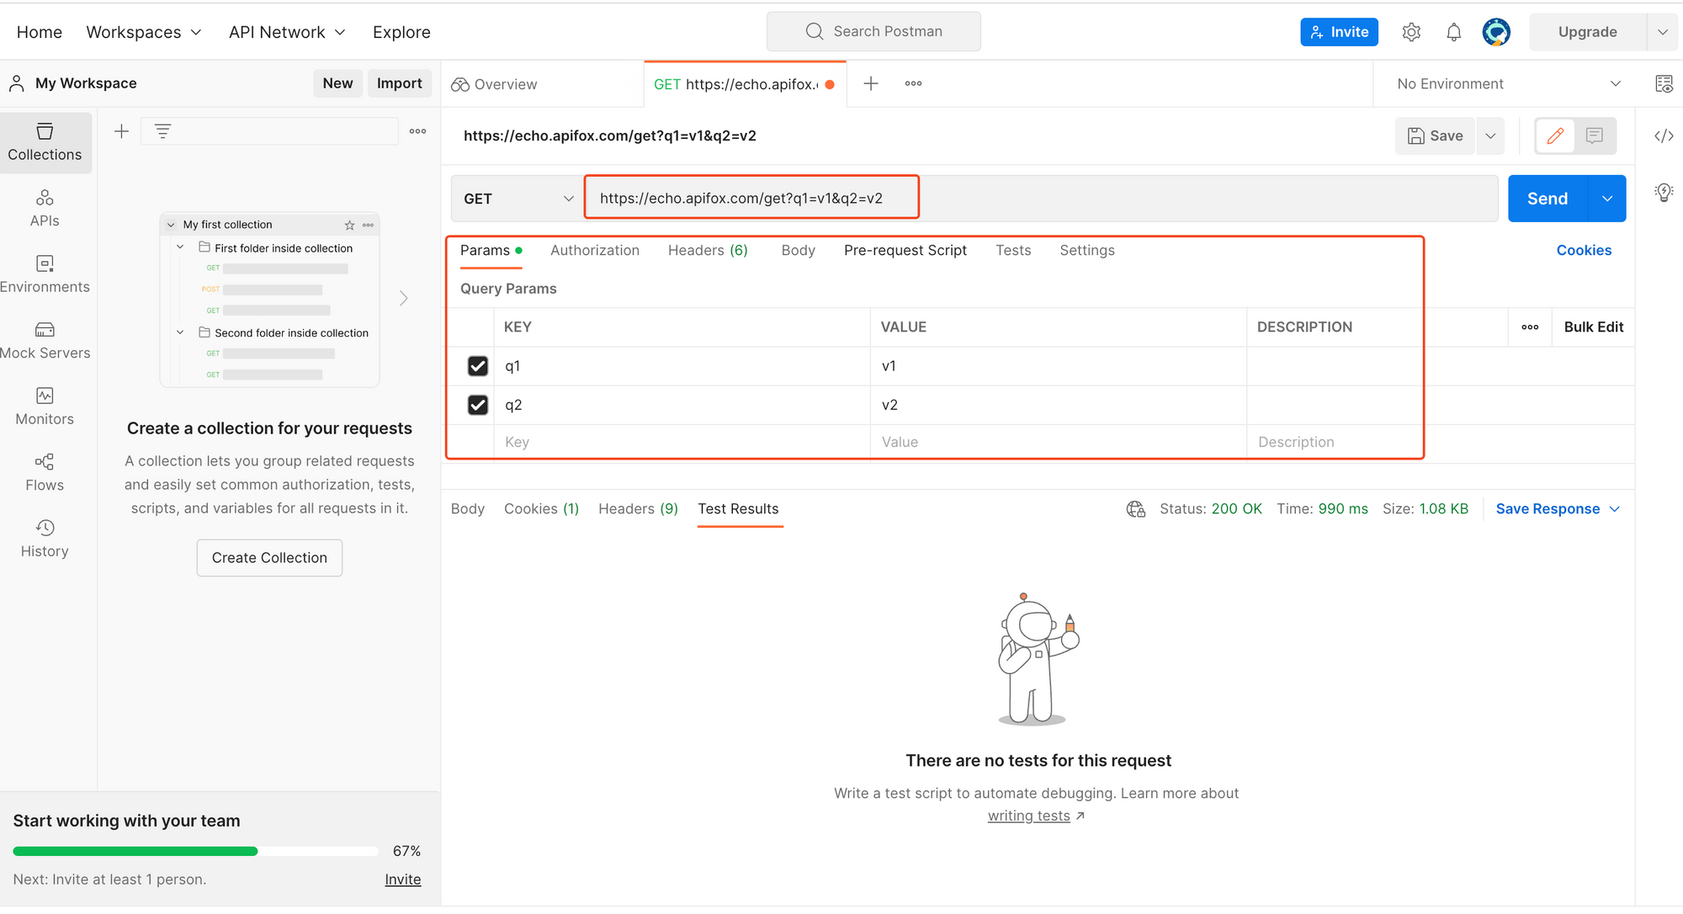Image resolution: width=1683 pixels, height=914 pixels.
Task: Uncheck the q1 query parameter
Action: (x=477, y=366)
